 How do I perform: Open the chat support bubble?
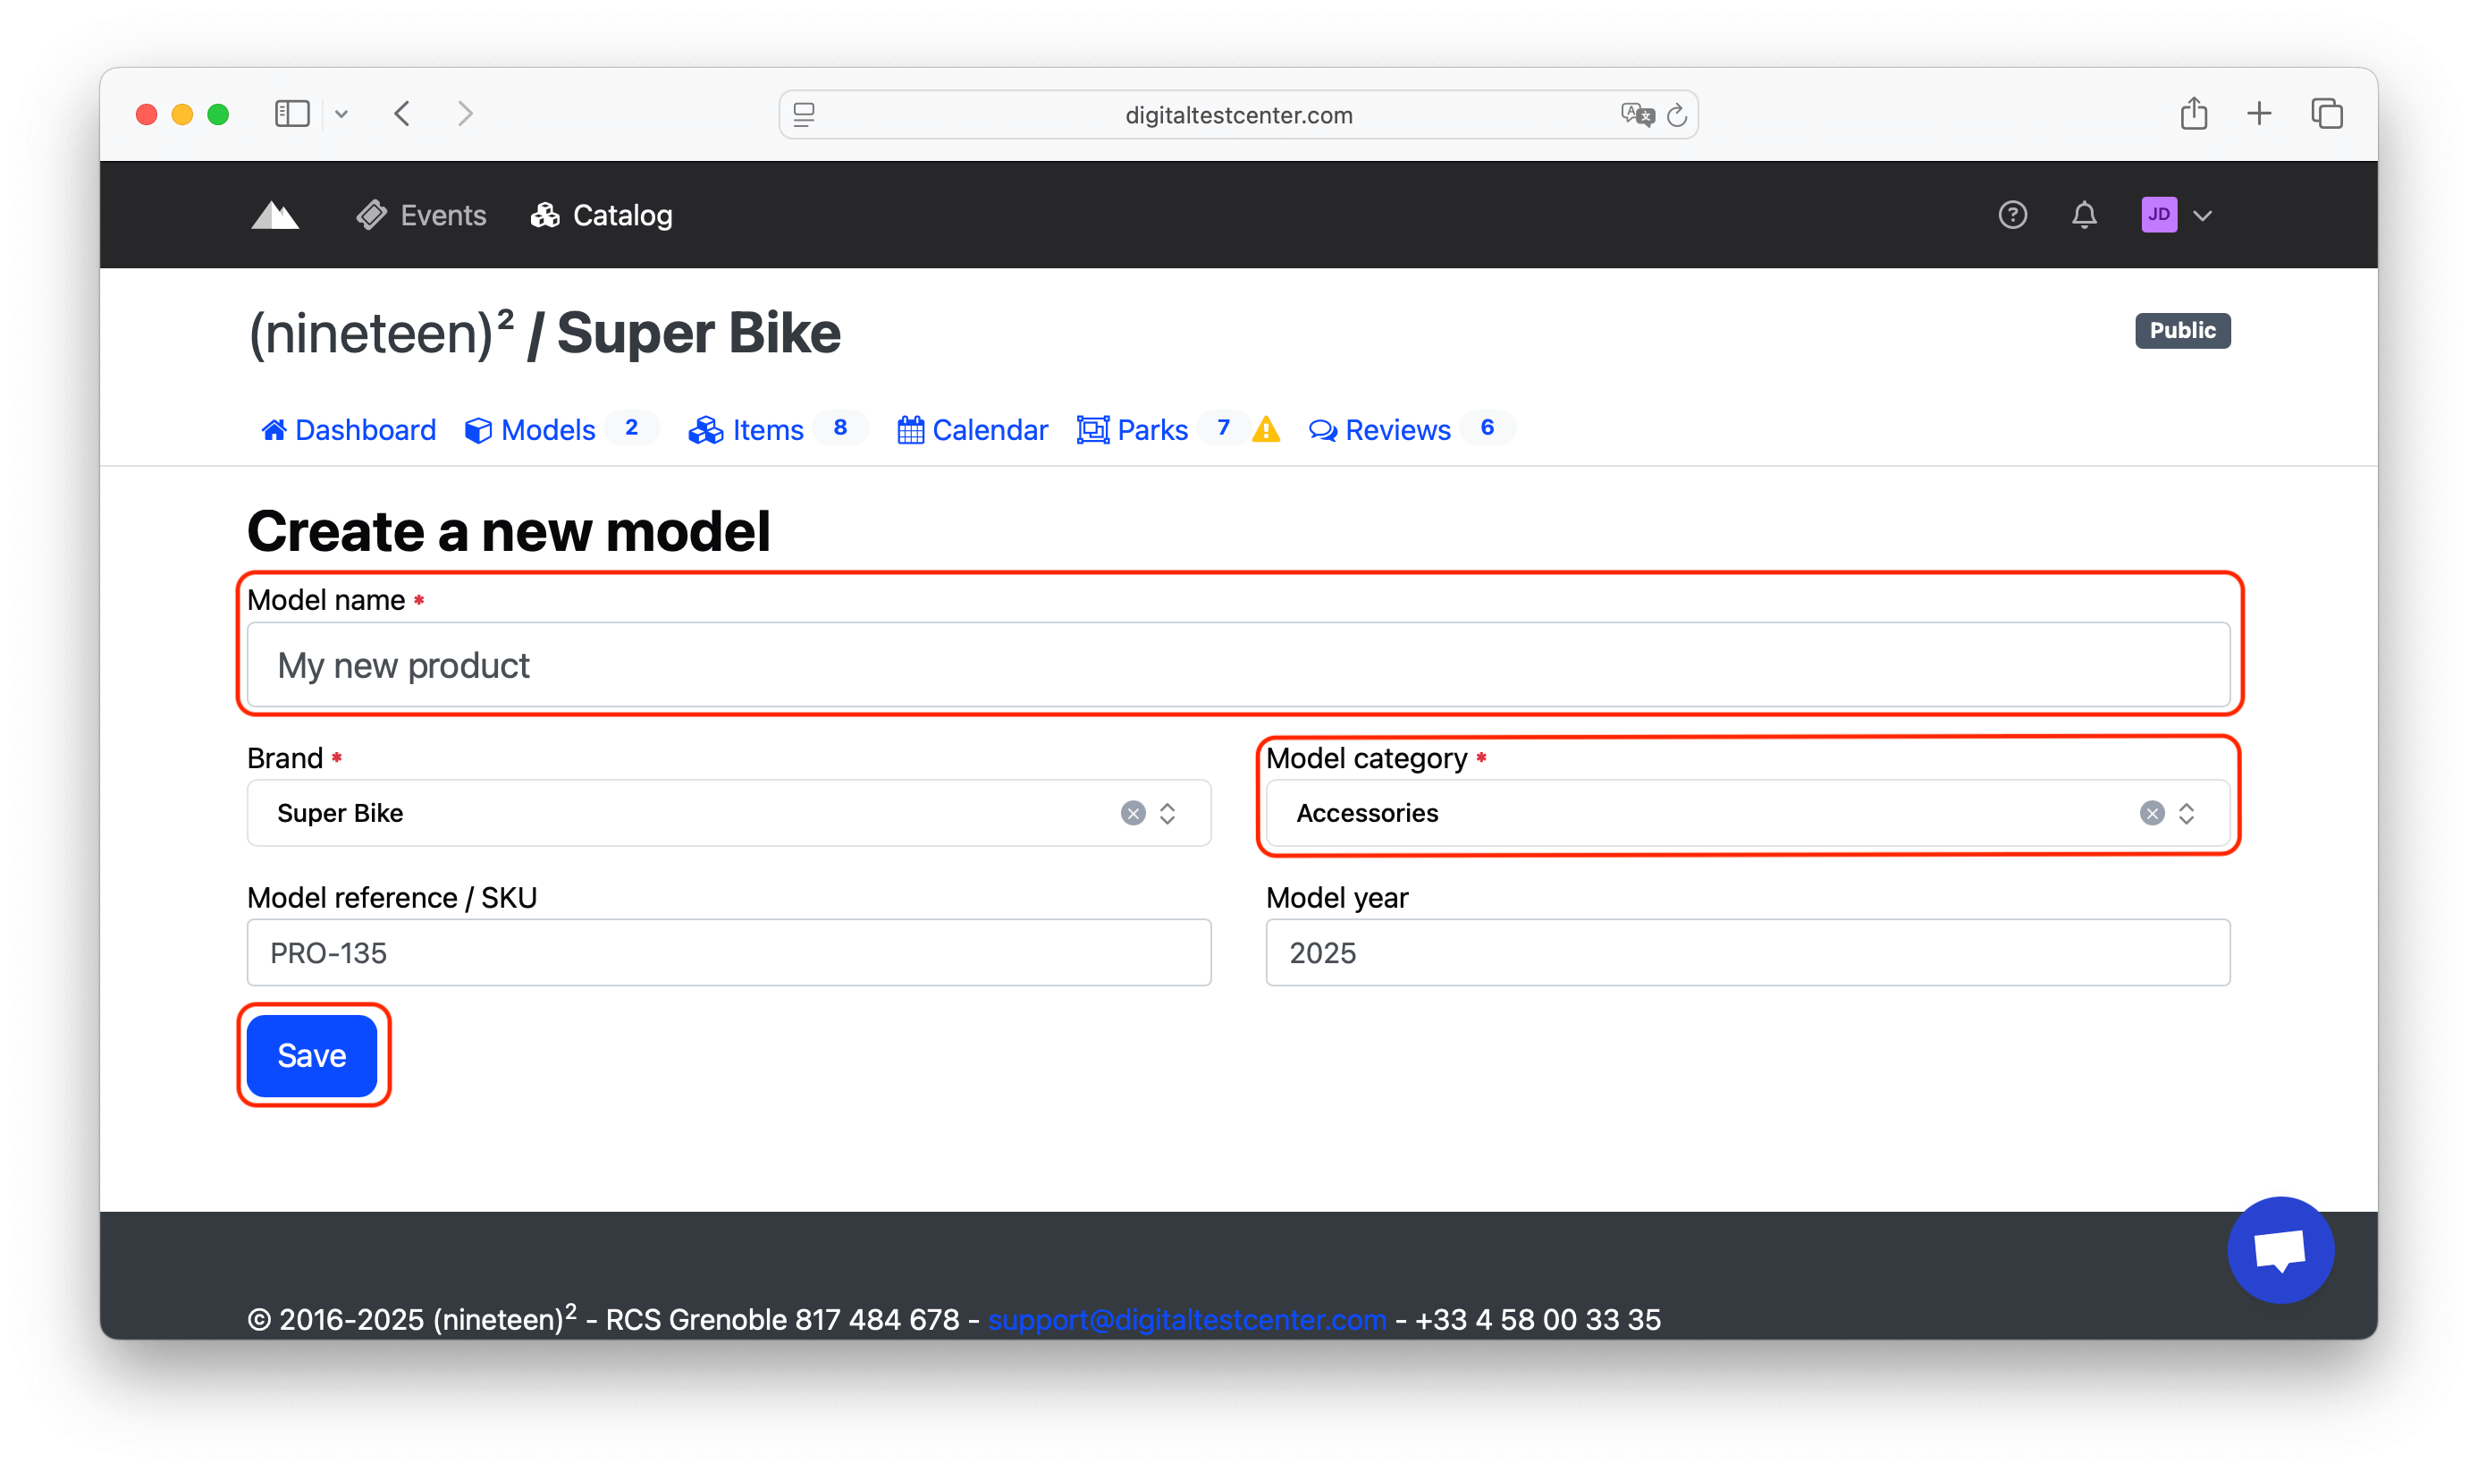click(2280, 1250)
